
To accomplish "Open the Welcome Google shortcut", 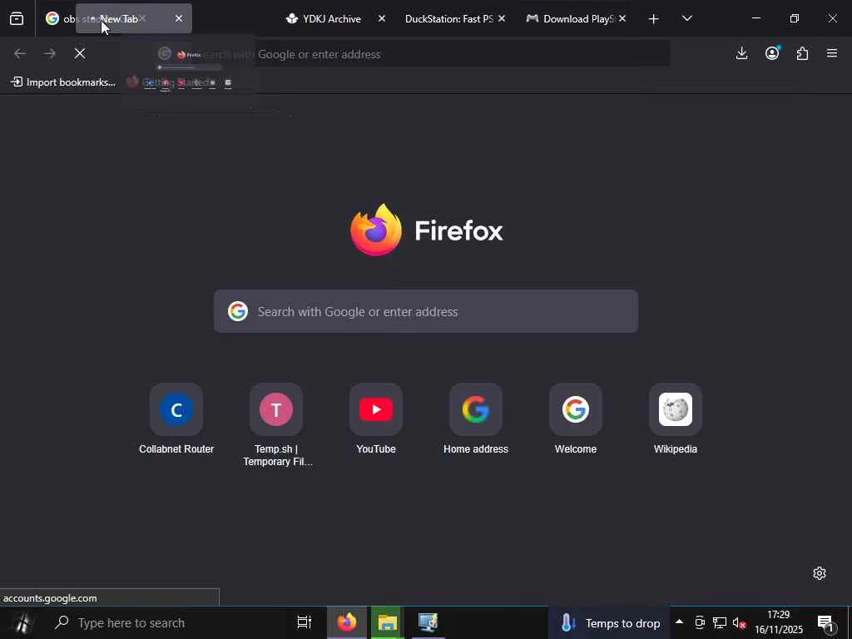I will point(576,419).
